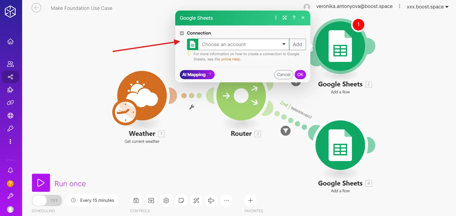Select the Google Sheets module numbered 2

pyautogui.click(x=340, y=46)
